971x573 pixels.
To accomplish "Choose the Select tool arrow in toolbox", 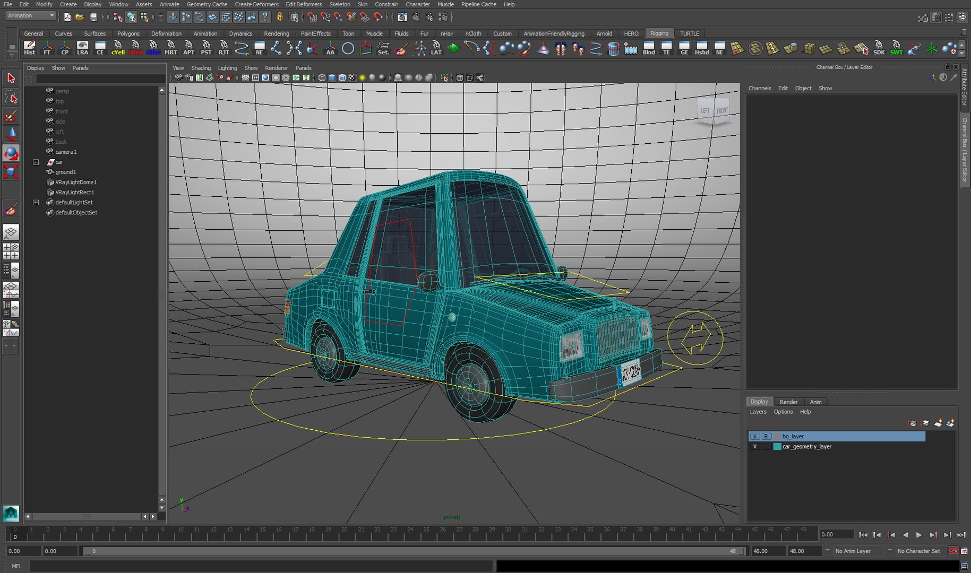I will click(x=11, y=79).
